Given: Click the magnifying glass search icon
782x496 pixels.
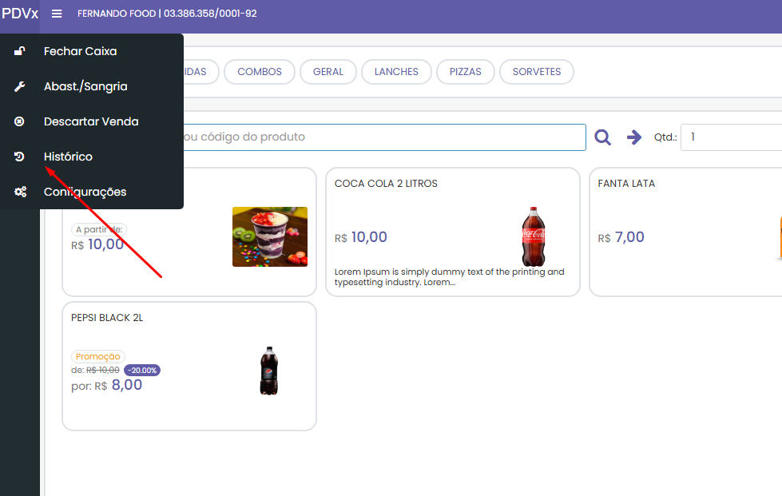Looking at the screenshot, I should [602, 137].
